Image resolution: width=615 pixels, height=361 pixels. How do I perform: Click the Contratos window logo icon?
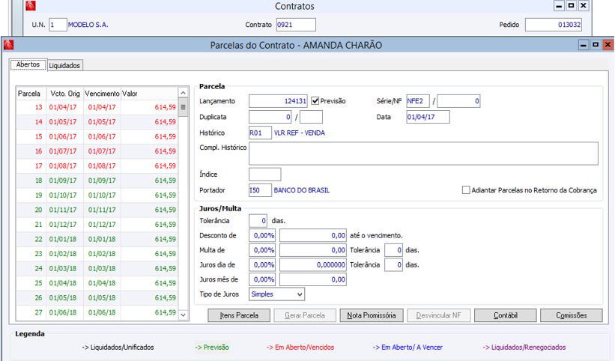(30, 7)
